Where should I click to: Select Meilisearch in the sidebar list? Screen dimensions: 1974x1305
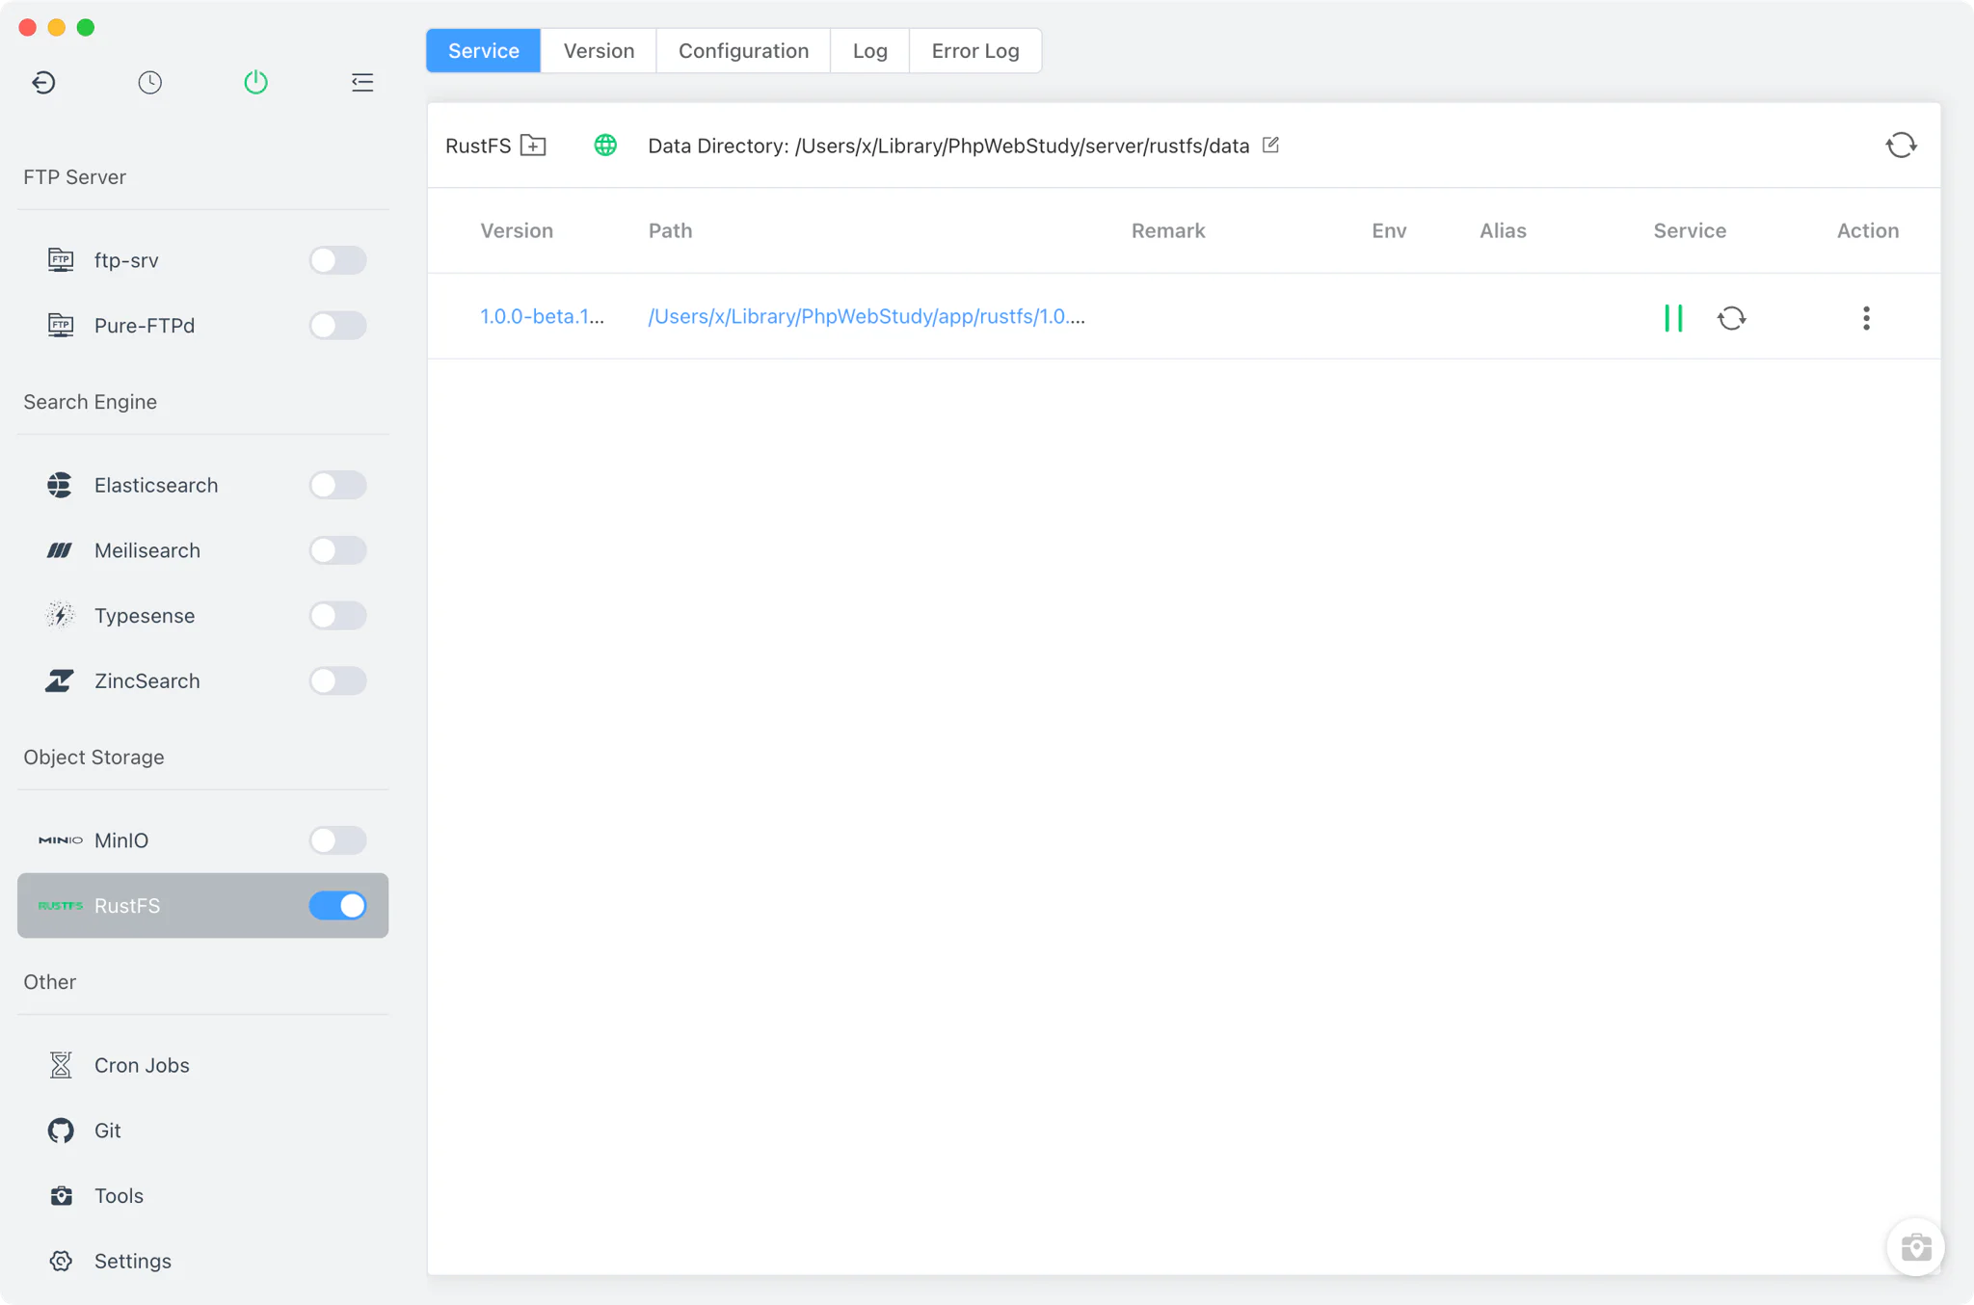point(202,550)
